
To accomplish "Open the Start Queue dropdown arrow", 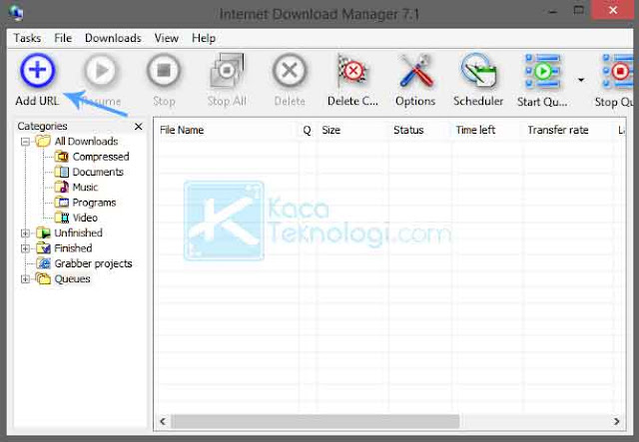I will [581, 80].
